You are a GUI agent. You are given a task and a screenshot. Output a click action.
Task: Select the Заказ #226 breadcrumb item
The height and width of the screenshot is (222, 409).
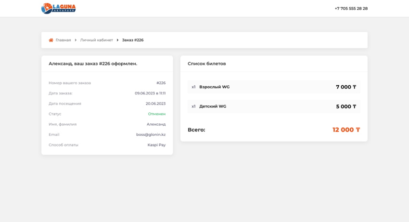pyautogui.click(x=133, y=40)
